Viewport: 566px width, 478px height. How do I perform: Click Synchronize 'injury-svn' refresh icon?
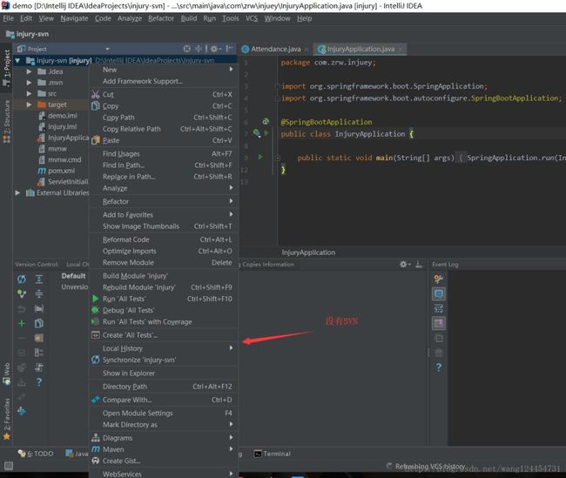coord(95,360)
